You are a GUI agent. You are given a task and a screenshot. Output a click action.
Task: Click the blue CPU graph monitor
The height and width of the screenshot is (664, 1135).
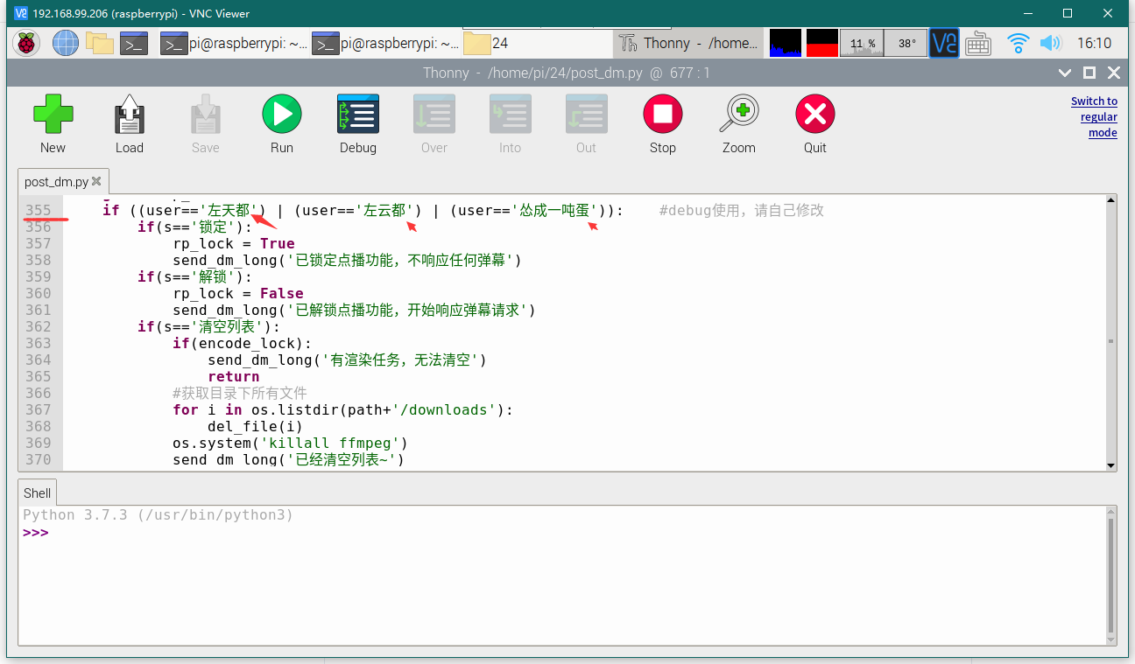coord(786,43)
